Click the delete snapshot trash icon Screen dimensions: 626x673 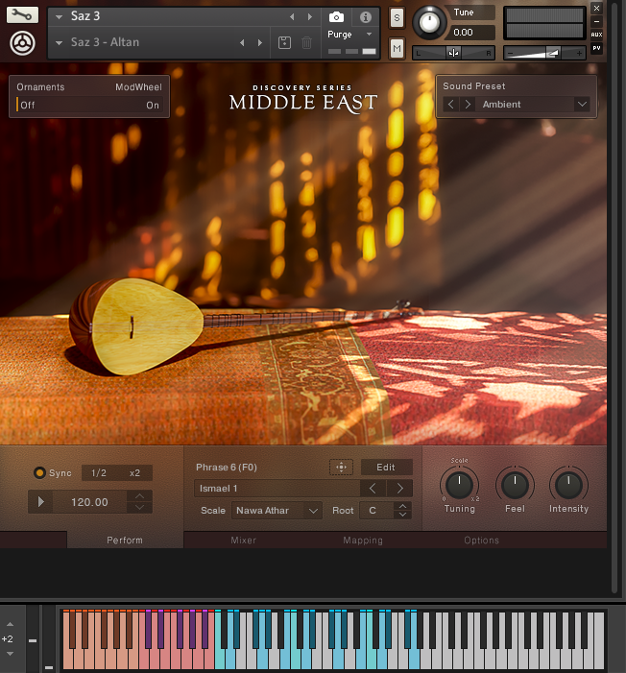[306, 42]
